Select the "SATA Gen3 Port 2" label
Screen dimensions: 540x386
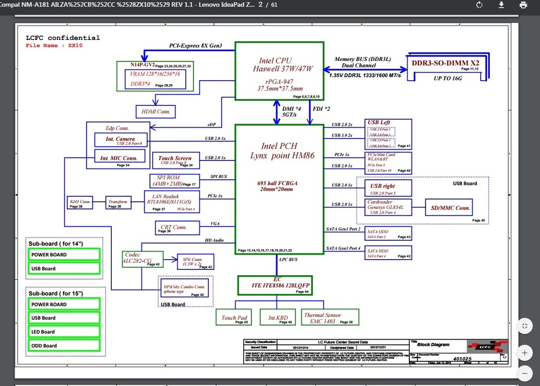(343, 229)
